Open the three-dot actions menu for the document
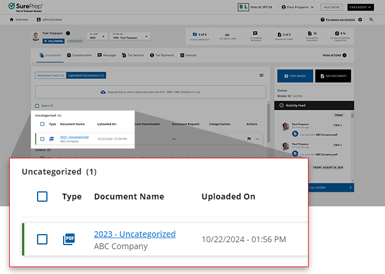Image resolution: width=385 pixels, height=274 pixels. pyautogui.click(x=257, y=139)
